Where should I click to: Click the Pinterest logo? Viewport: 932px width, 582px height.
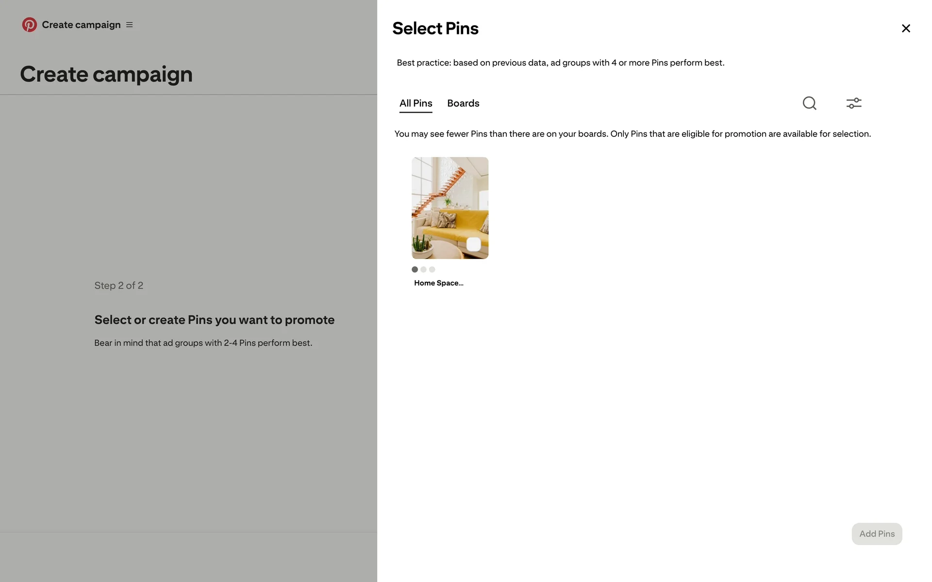pos(30,25)
